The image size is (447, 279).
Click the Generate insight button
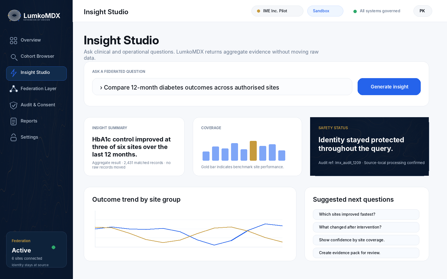click(389, 87)
